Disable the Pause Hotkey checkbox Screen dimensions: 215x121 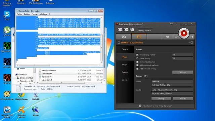(137, 58)
